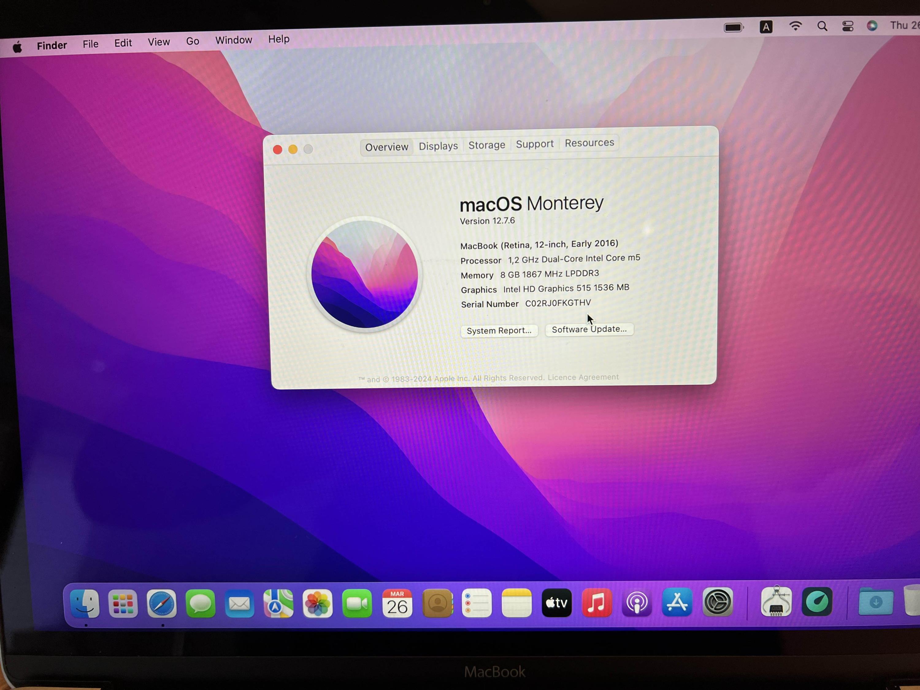Screen dimensions: 920x690
Task: Open the green gauge app in Dock
Action: pyautogui.click(x=817, y=601)
